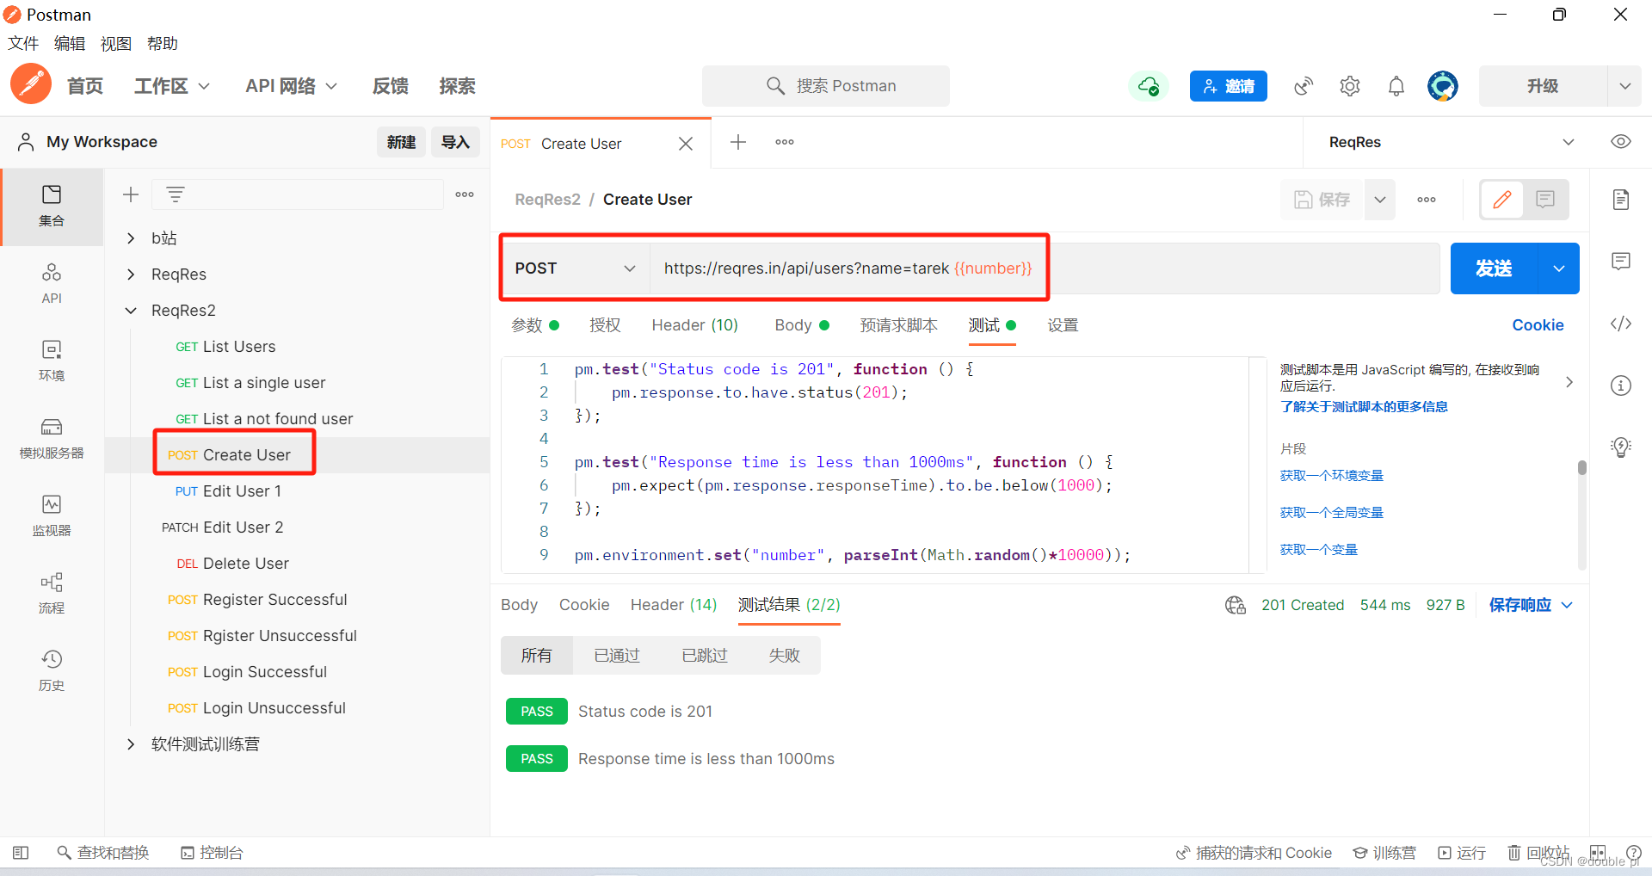The image size is (1652, 876).
Task: Open the capture requests satellite icon
Action: (x=1304, y=86)
